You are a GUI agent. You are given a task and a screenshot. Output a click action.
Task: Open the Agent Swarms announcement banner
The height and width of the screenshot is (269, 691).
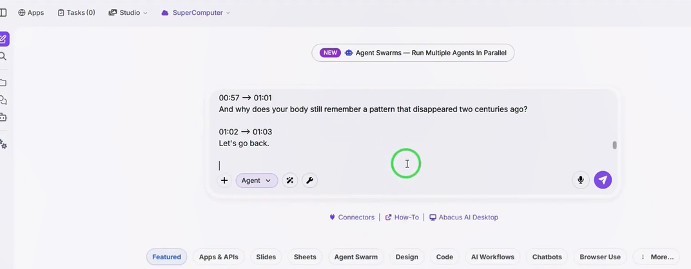click(413, 53)
